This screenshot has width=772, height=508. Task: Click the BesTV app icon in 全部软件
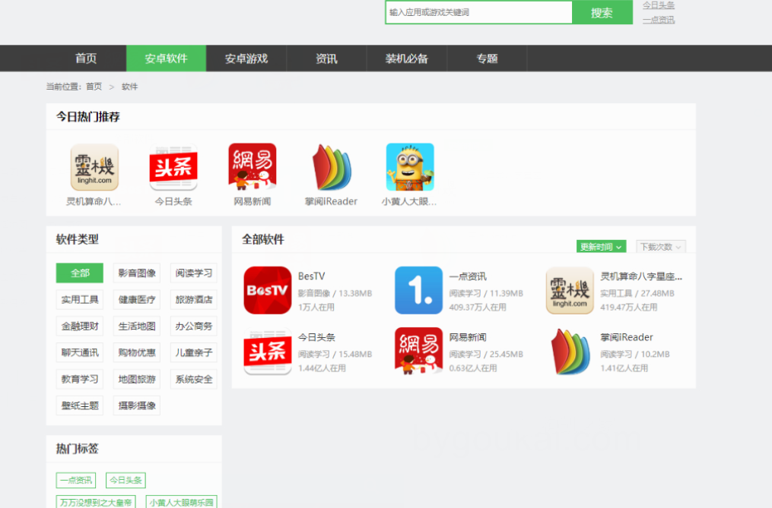267,290
